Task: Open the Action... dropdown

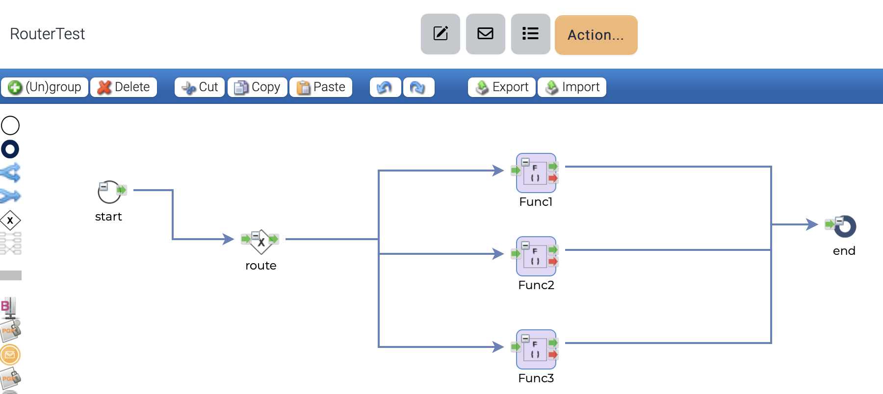Action: [596, 35]
